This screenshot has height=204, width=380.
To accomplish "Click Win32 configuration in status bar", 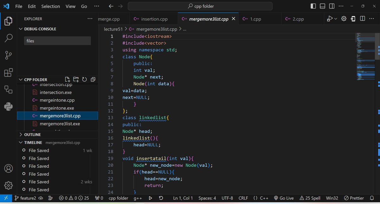I will click(332, 198).
